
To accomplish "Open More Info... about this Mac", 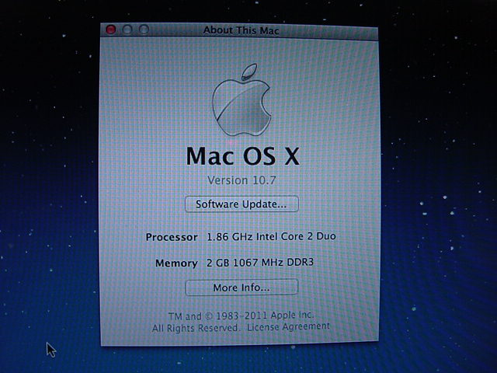I will point(242,288).
